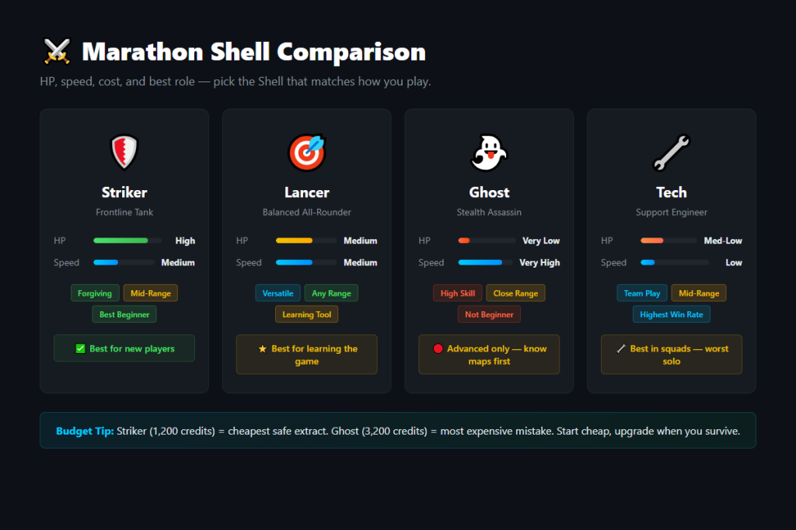796x530 pixels.
Task: Click the Ghost icon
Action: pyautogui.click(x=489, y=152)
